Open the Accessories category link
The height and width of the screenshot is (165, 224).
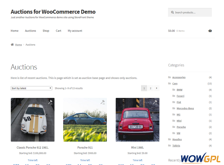point(179,77)
